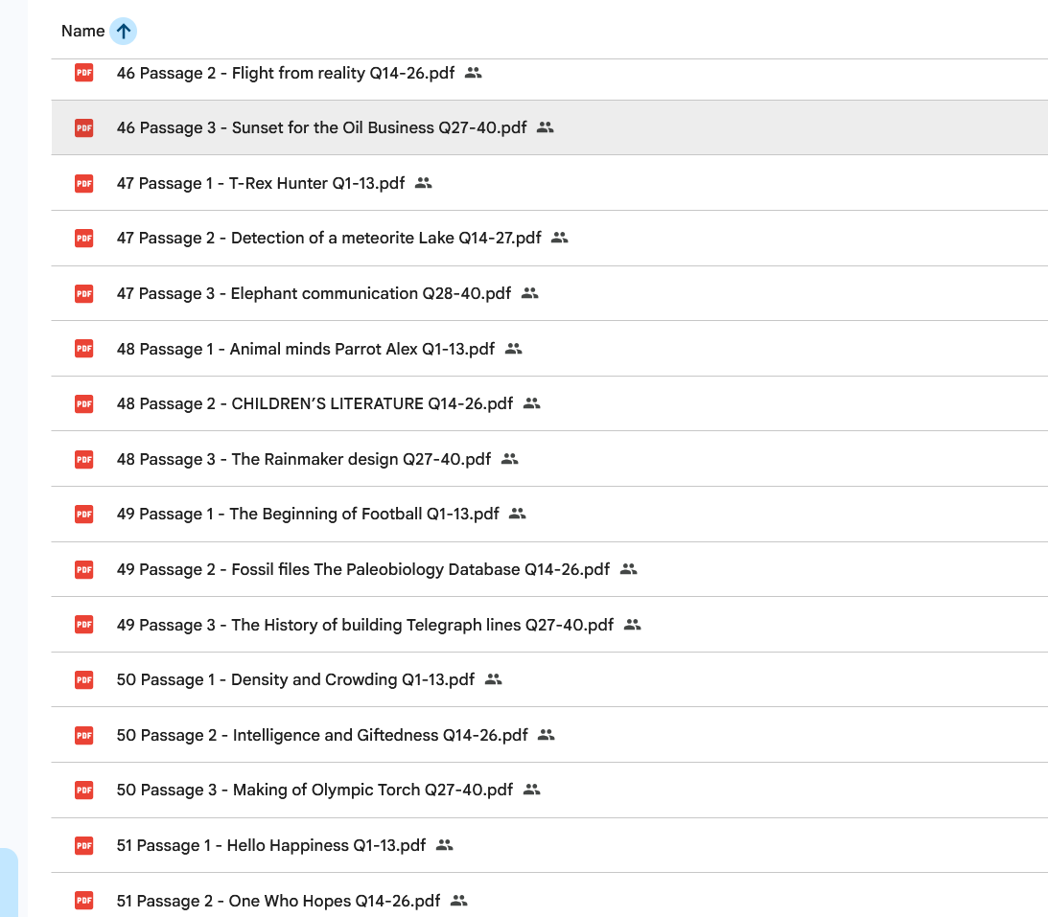Click shared people icon beside Detection of meteorite Lake

point(560,238)
